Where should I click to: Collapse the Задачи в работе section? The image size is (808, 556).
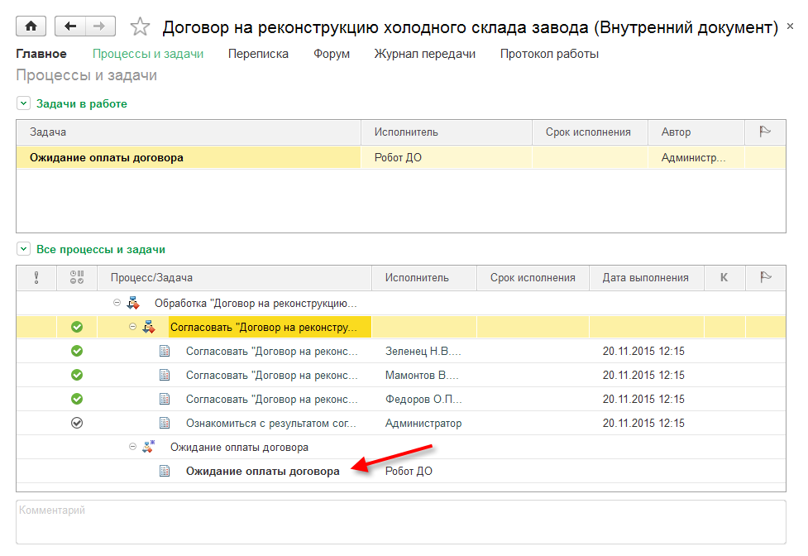(x=23, y=104)
